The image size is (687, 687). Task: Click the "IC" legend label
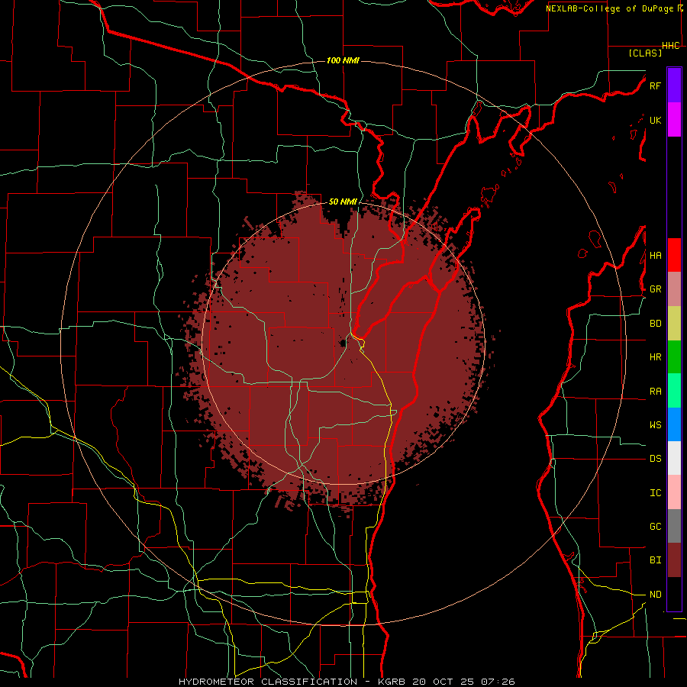[655, 493]
